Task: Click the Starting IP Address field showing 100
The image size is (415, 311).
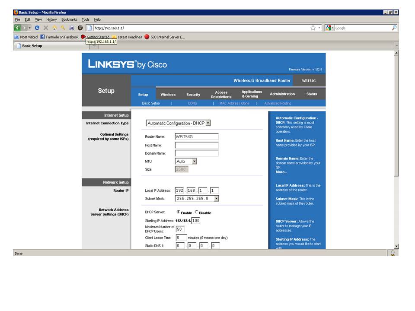Action: pyautogui.click(x=195, y=221)
